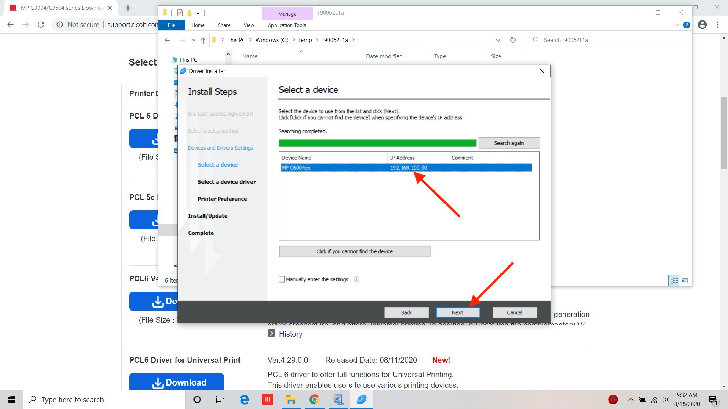The height and width of the screenshot is (409, 728).
Task: Click 'This PC' in address breadcrumb
Action: pyautogui.click(x=236, y=40)
